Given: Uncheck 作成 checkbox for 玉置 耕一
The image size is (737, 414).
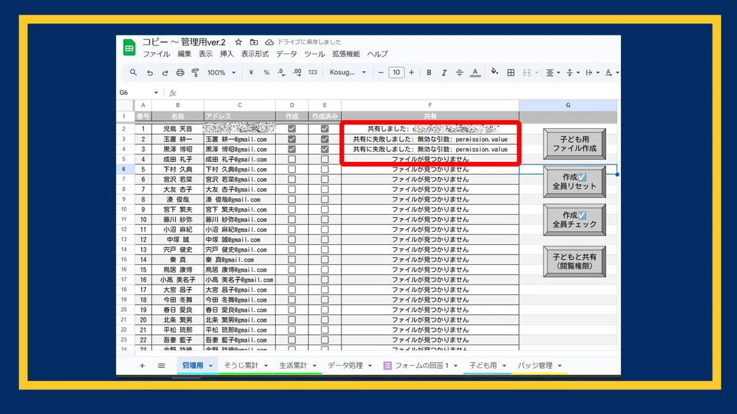Looking at the screenshot, I should click(292, 139).
